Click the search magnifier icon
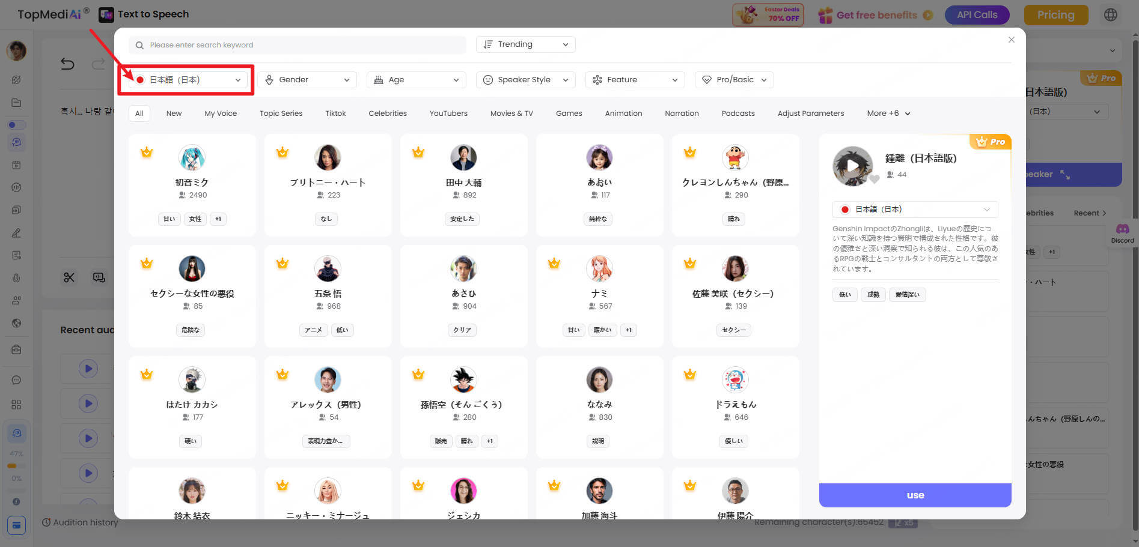 click(139, 45)
